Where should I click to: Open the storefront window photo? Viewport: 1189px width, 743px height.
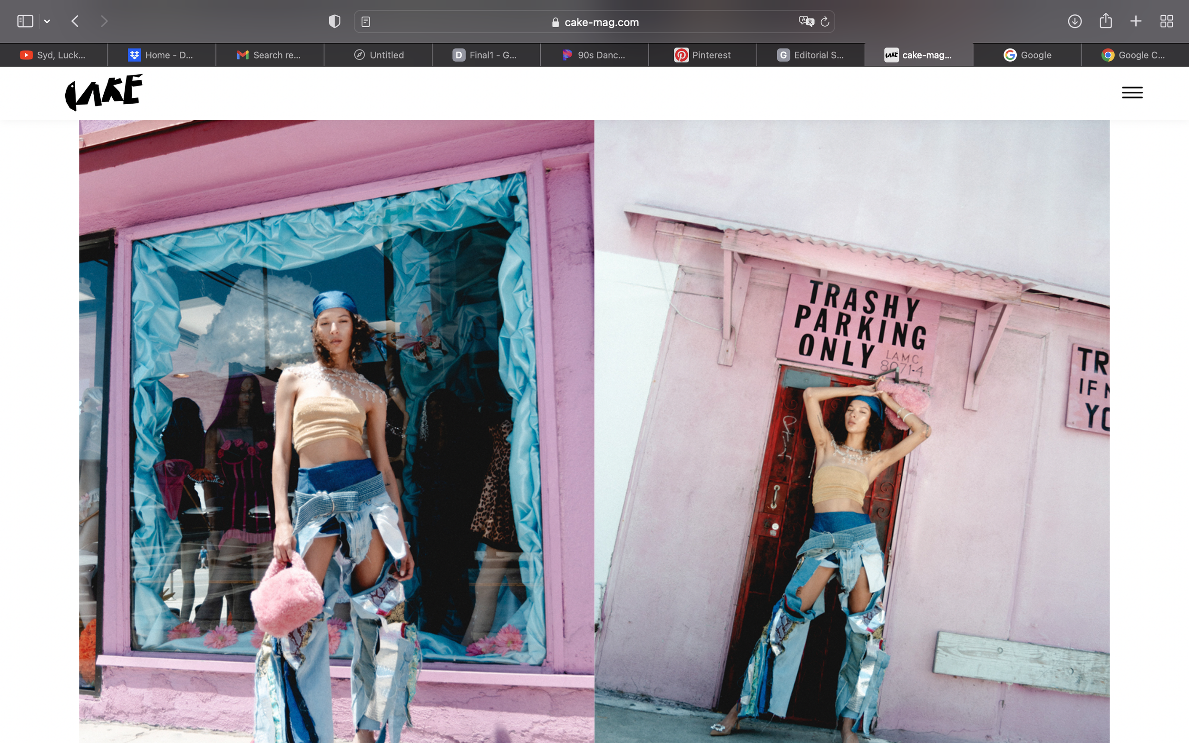click(x=337, y=432)
